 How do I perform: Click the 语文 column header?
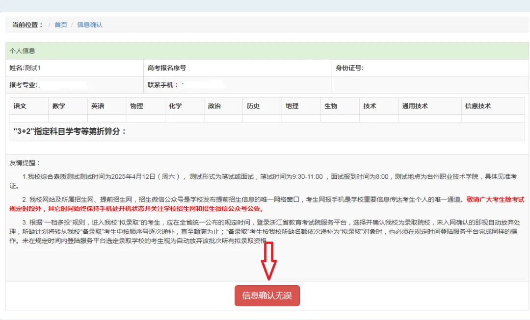tap(20, 106)
